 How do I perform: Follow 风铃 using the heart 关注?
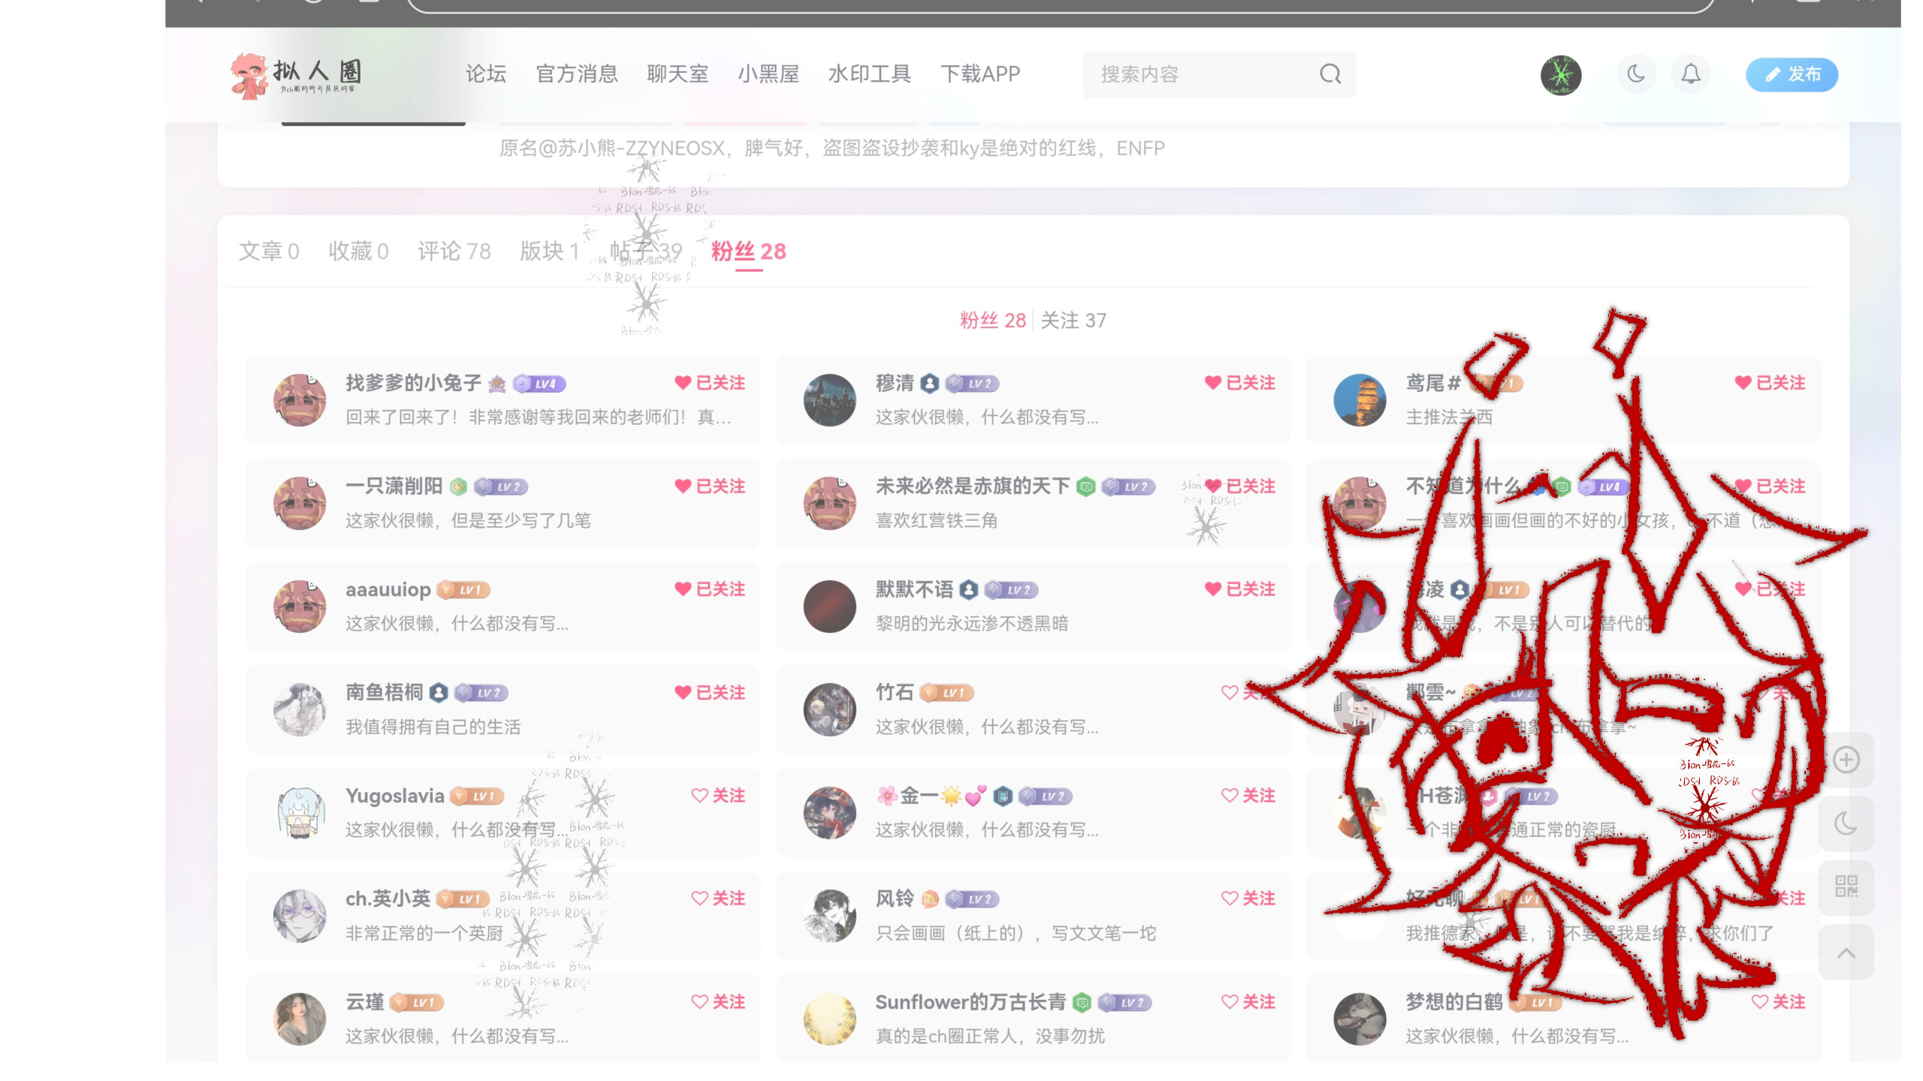tap(1248, 899)
